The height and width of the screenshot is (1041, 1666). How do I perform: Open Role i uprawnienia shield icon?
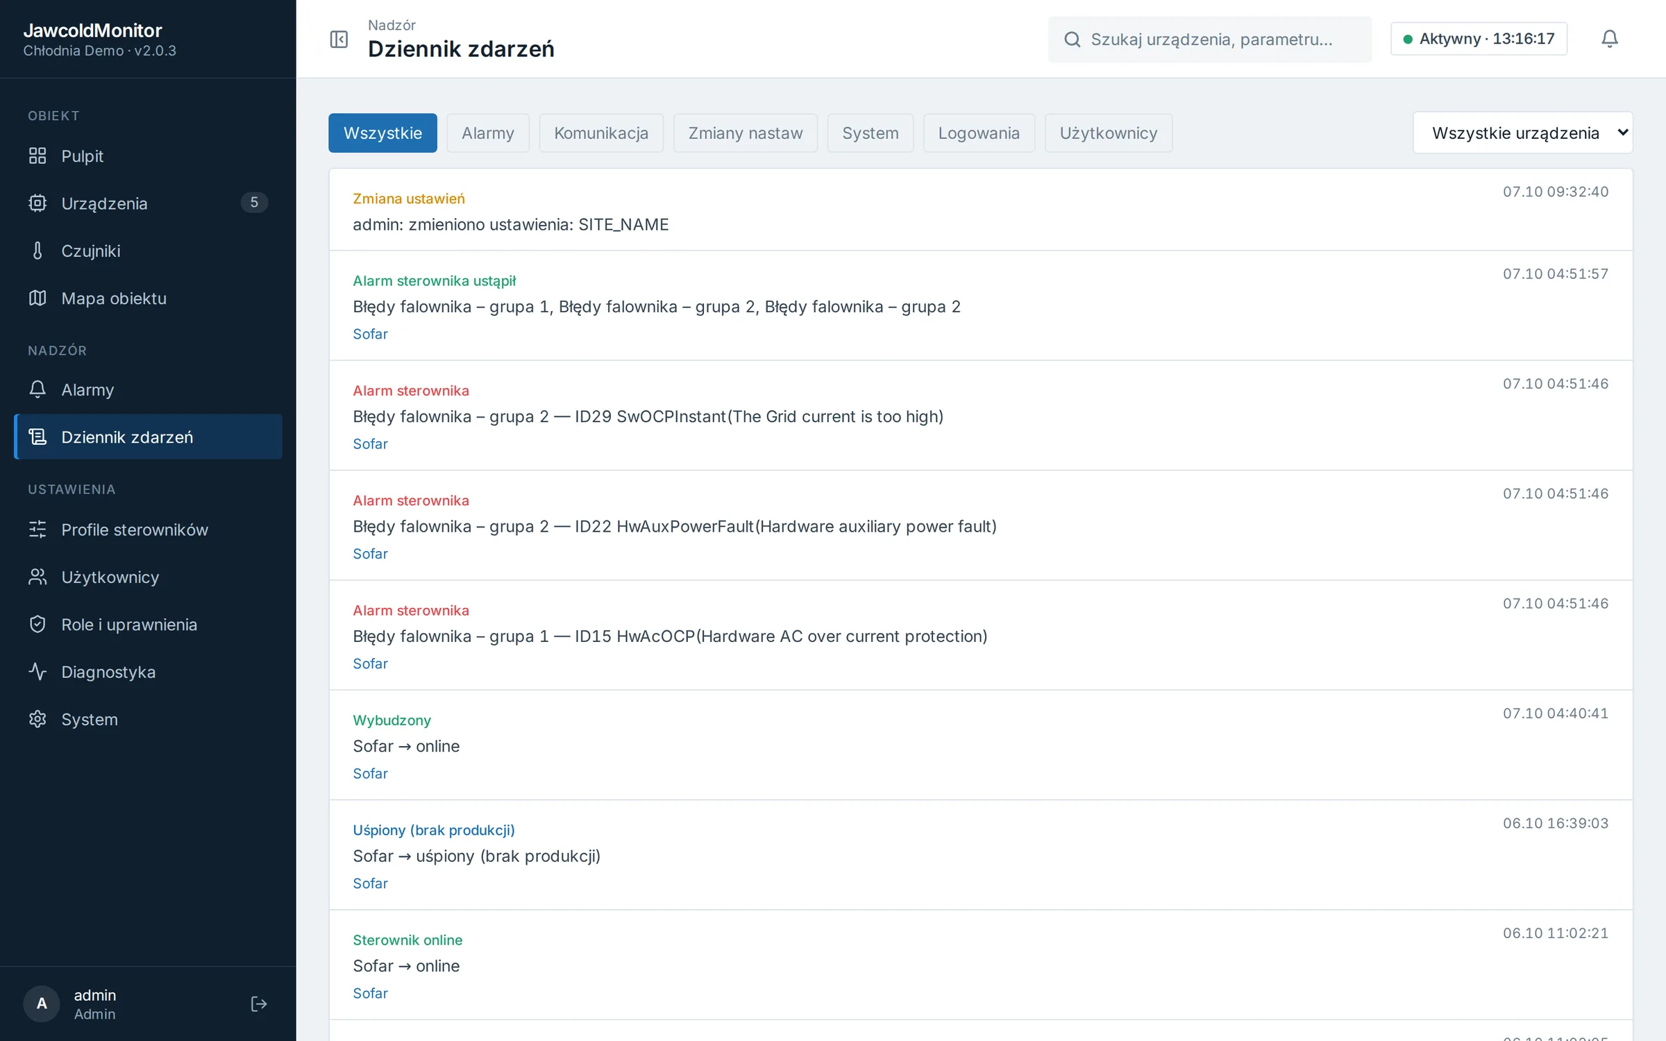[x=37, y=624]
